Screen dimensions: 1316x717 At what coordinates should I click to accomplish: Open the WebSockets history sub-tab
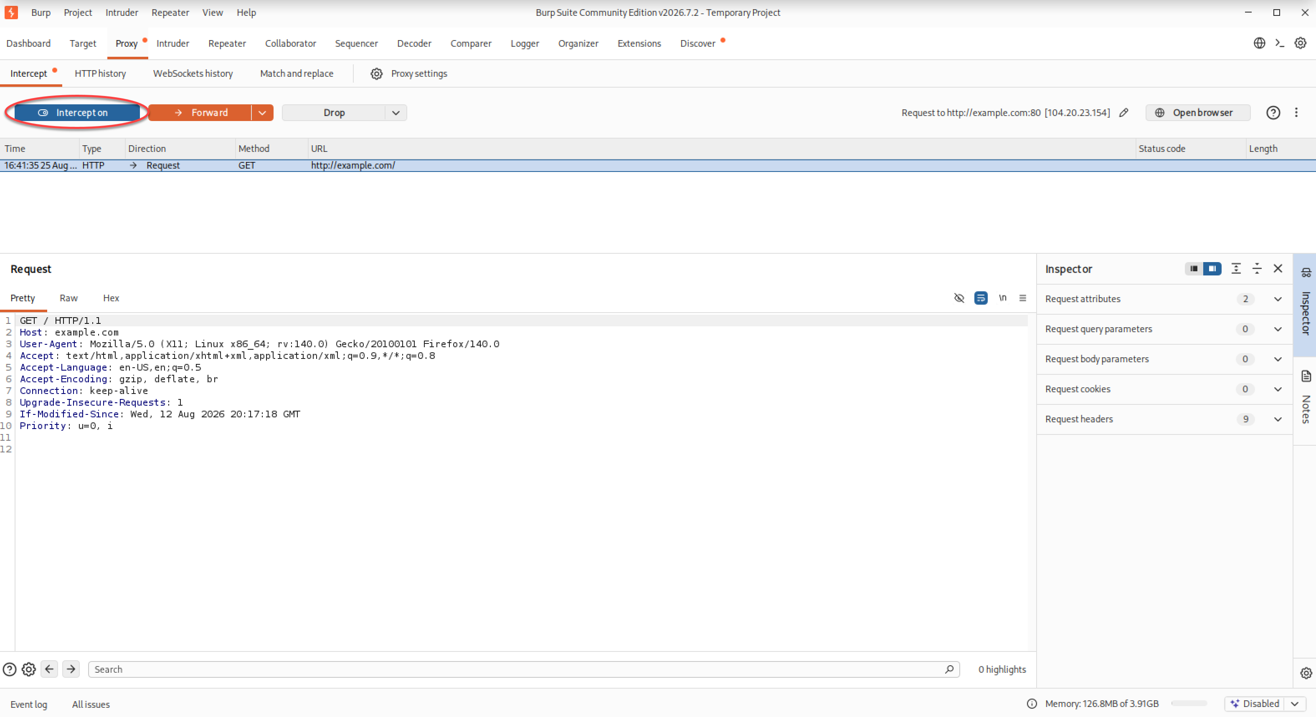coord(193,74)
